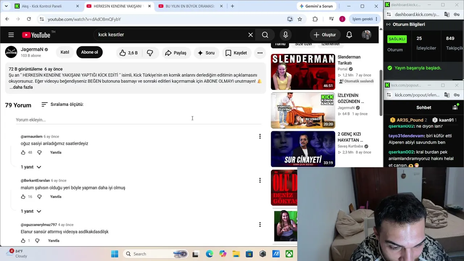Select the Size özel filter chip
This screenshot has height=261, width=464.
[x=303, y=44]
